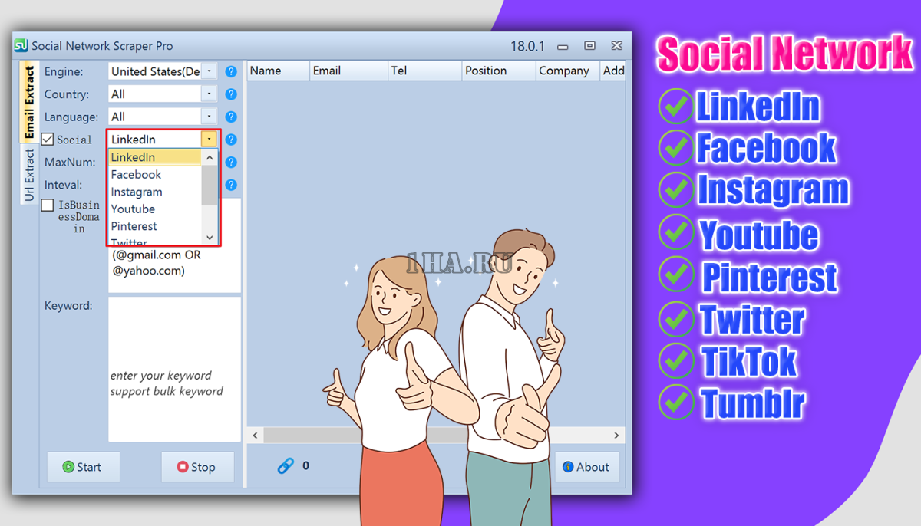Screen dimensions: 921x526
Task: Select the Email Extract tab
Action: click(x=29, y=102)
